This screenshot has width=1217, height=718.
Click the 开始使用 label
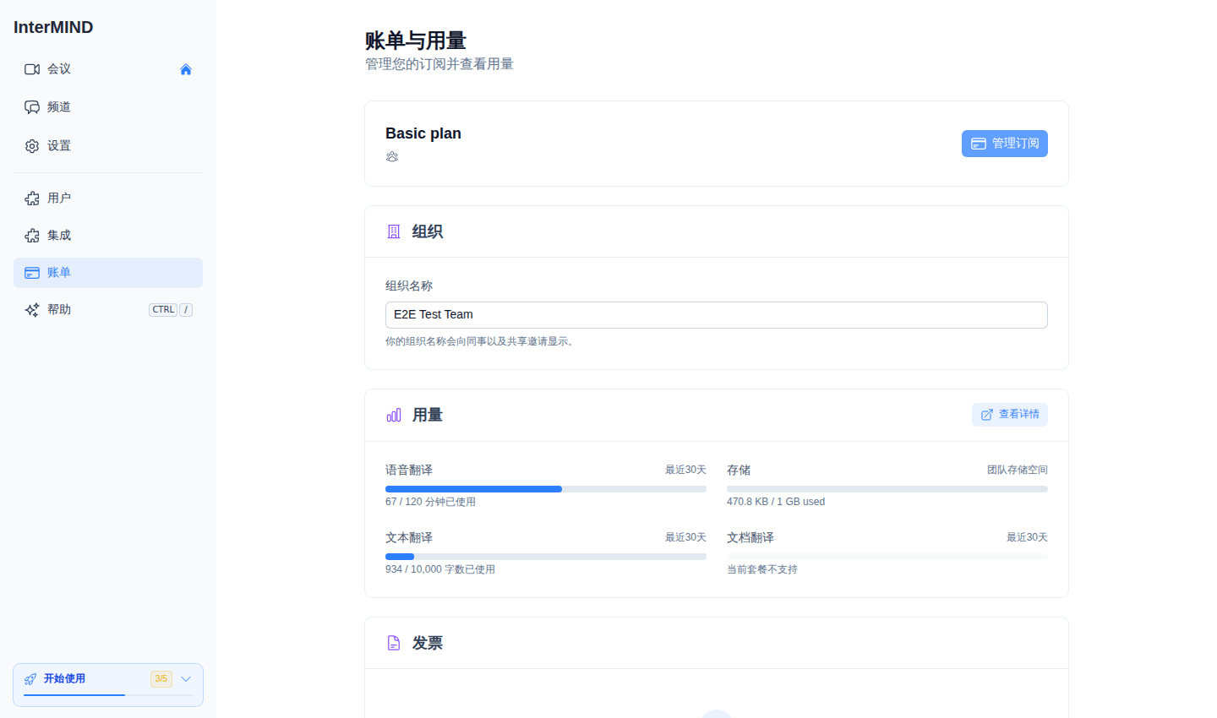(x=65, y=679)
